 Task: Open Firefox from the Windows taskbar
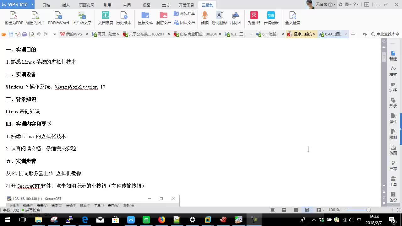point(162,220)
